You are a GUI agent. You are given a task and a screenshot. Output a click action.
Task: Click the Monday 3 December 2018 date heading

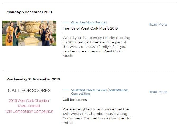[29, 12]
